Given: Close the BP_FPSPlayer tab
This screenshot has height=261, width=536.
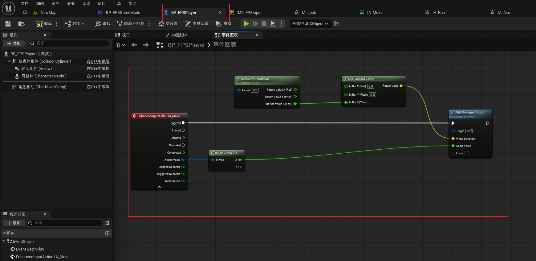Looking at the screenshot, I should 220,13.
